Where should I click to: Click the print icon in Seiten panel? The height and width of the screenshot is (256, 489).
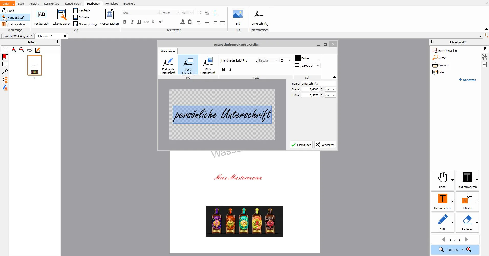[30, 50]
